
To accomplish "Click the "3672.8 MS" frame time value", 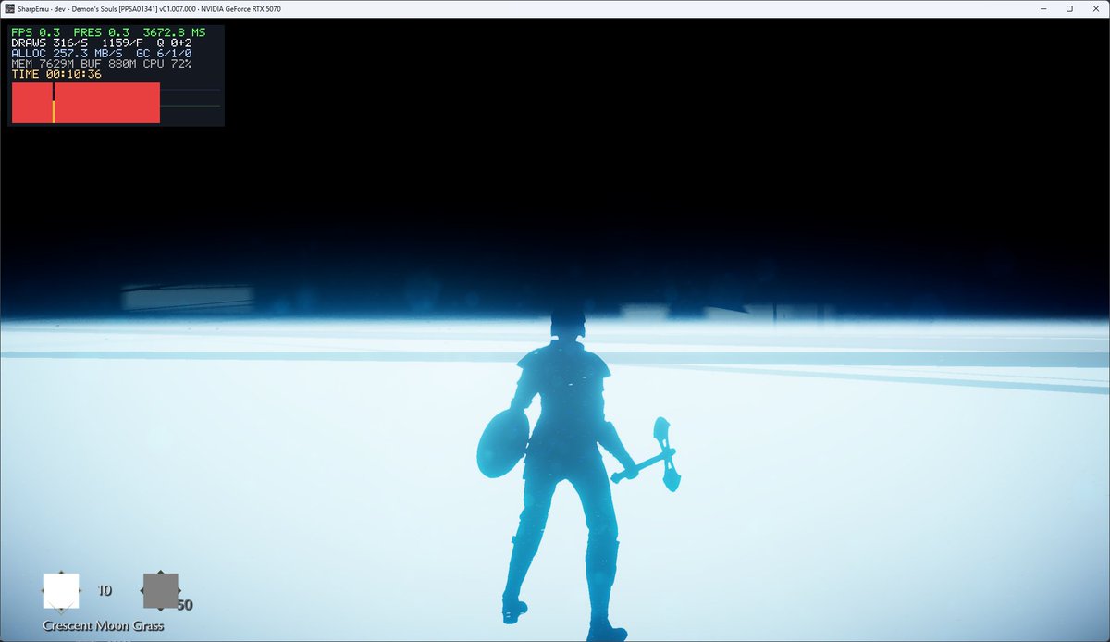I will [x=174, y=32].
